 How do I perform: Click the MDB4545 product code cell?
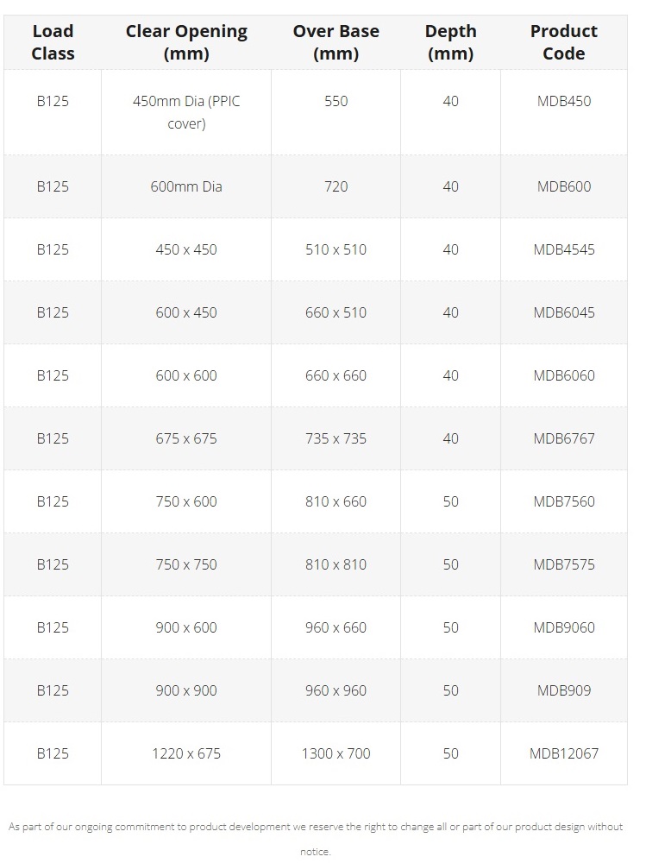click(564, 249)
